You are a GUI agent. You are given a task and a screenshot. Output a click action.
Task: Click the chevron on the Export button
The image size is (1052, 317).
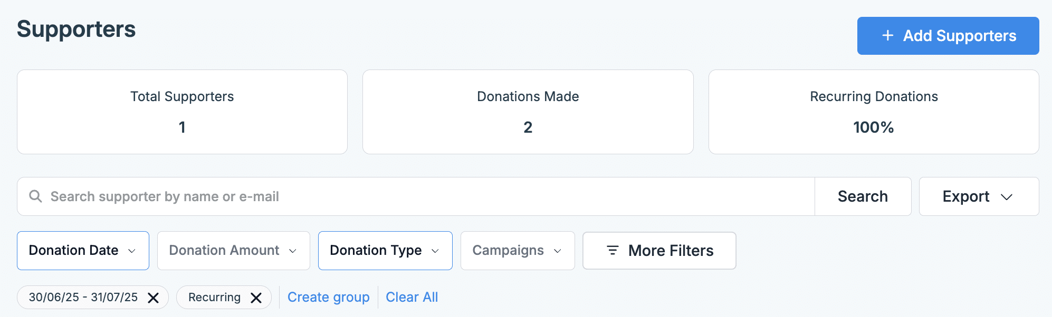(x=1007, y=197)
